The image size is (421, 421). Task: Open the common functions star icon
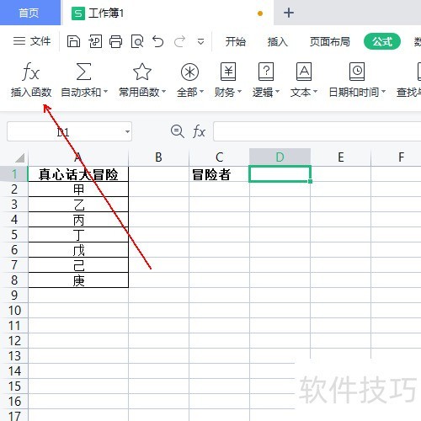(x=142, y=72)
